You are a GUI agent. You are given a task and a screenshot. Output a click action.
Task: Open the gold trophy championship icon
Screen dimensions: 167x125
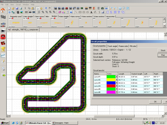[x=3, y=49]
